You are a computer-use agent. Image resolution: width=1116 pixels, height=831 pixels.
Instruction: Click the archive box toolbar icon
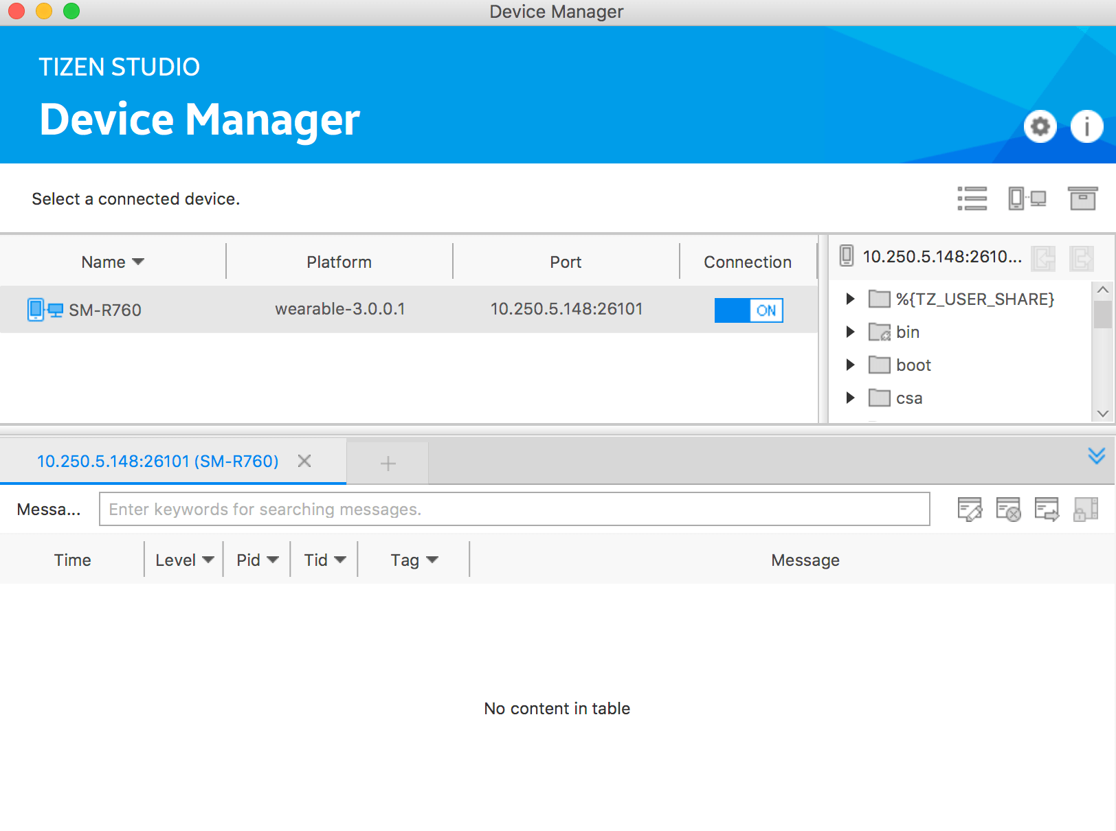[x=1082, y=198]
